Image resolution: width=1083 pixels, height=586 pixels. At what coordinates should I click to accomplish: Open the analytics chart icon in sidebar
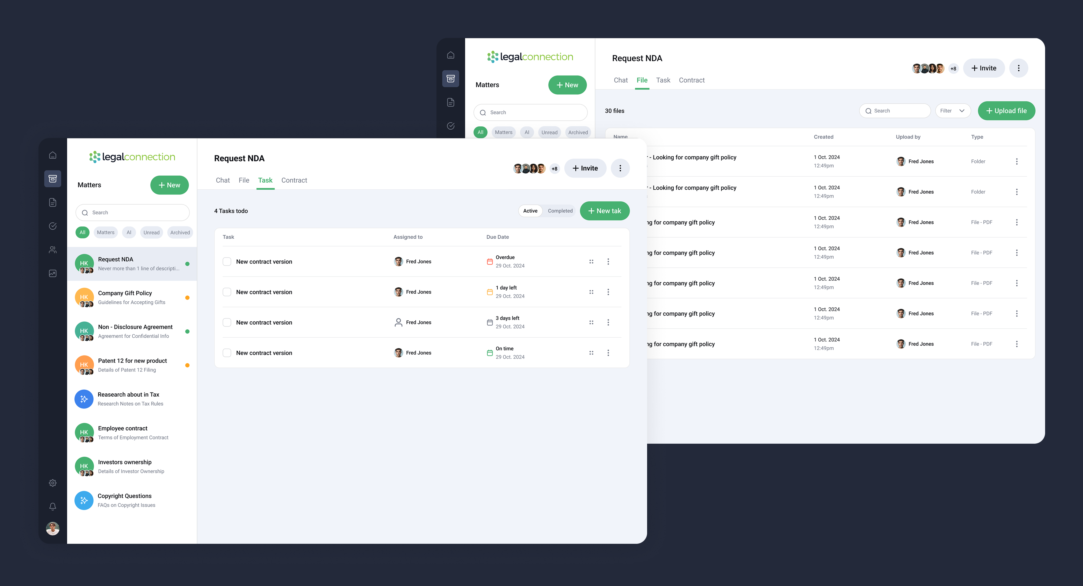pos(53,274)
